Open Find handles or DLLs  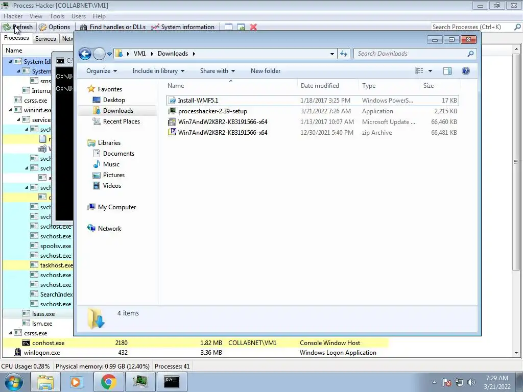[113, 27]
